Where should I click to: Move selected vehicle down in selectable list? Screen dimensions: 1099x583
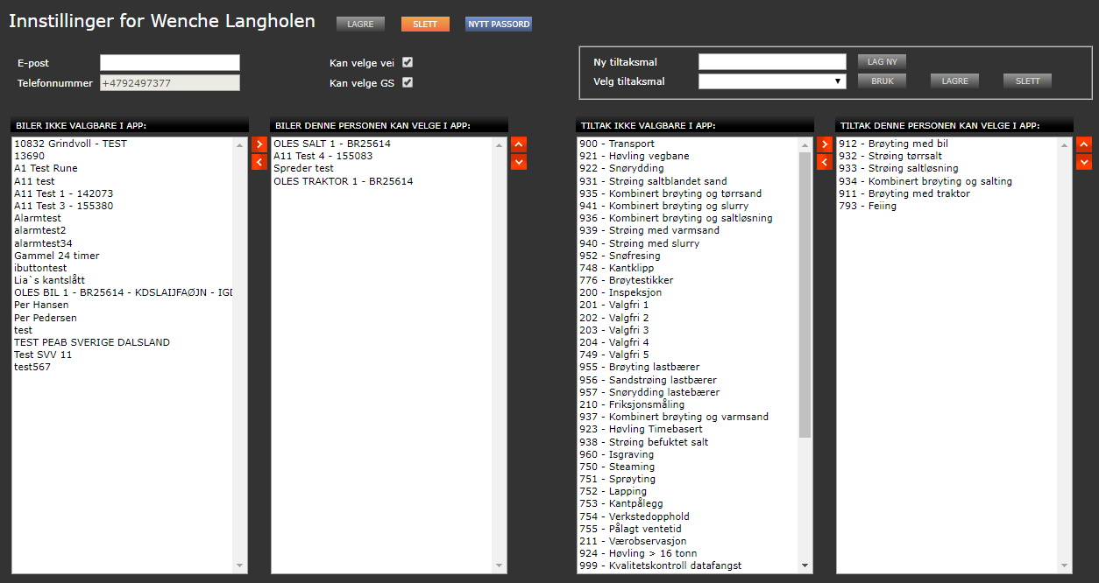click(x=519, y=162)
